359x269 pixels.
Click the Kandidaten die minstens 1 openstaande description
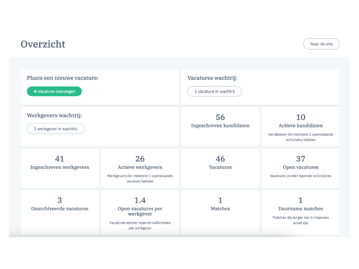301,137
